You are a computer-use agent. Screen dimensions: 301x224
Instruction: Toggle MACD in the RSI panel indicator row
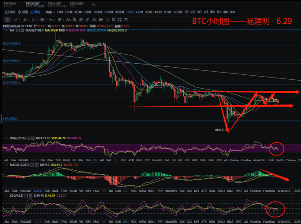click(34, 160)
